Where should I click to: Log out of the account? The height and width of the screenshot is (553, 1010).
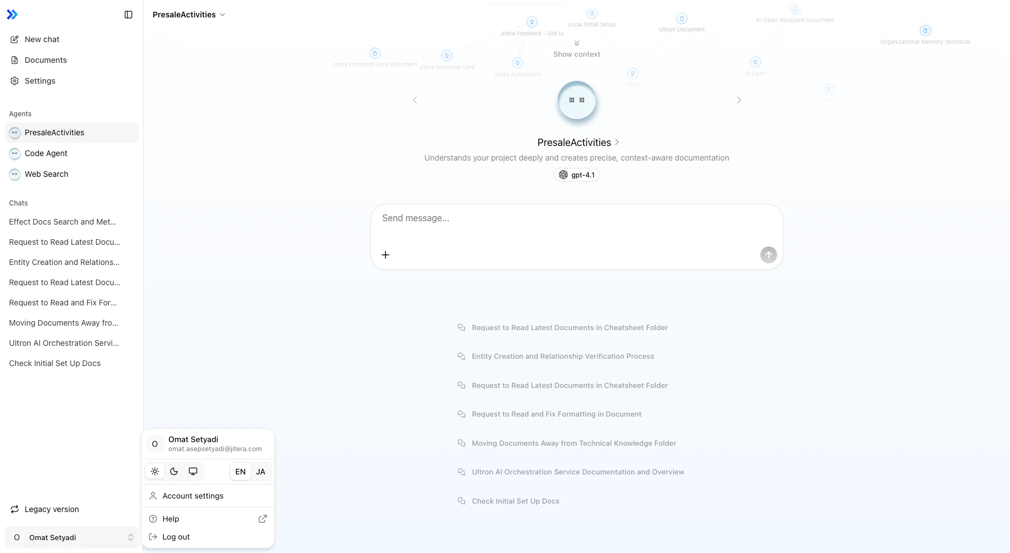point(208,537)
